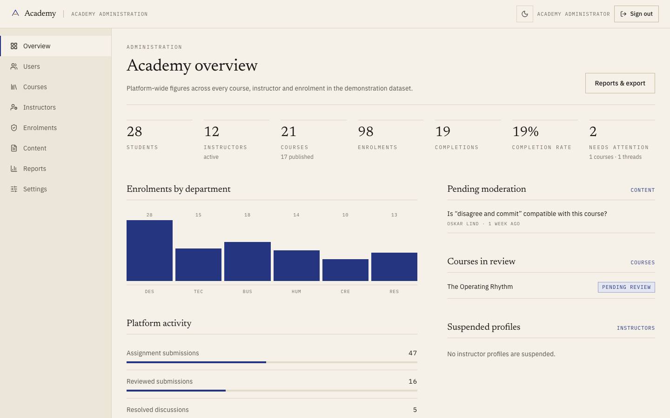The height and width of the screenshot is (418, 670).
Task: Click the Academy logo icon
Action: [x=15, y=13]
